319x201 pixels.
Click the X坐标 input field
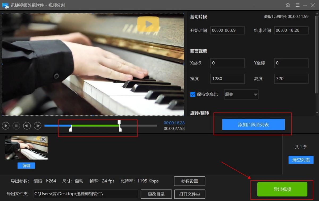pyautogui.click(x=227, y=63)
